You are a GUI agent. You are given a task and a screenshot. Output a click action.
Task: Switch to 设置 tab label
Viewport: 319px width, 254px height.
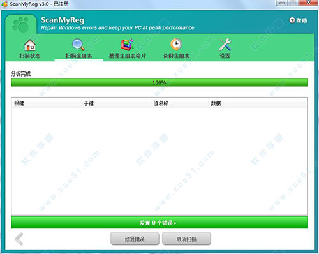pos(225,56)
